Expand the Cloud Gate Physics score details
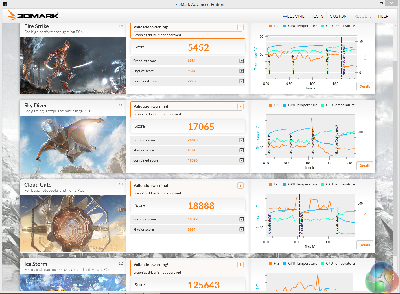 pos(242,229)
